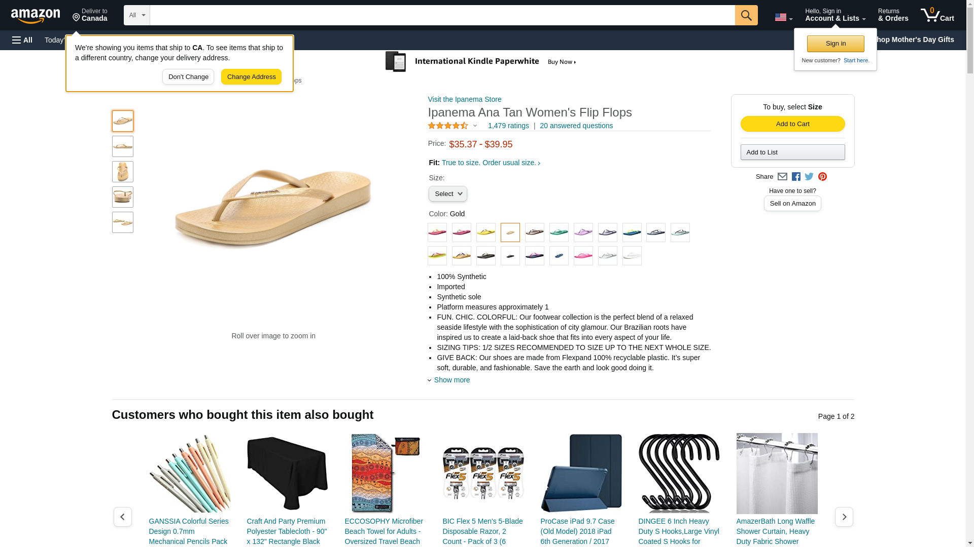Share product via Facebook icon

click(x=795, y=177)
